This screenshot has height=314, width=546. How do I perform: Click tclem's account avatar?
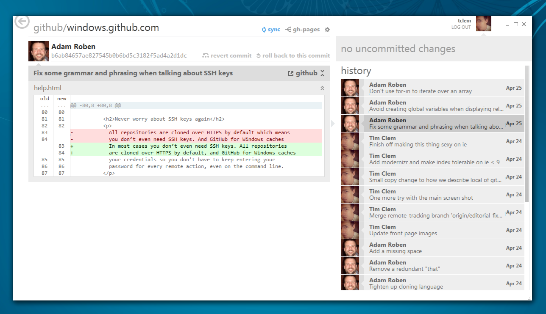pos(483,23)
